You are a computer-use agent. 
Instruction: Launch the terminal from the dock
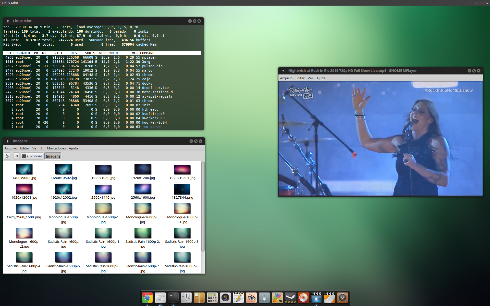(173, 298)
